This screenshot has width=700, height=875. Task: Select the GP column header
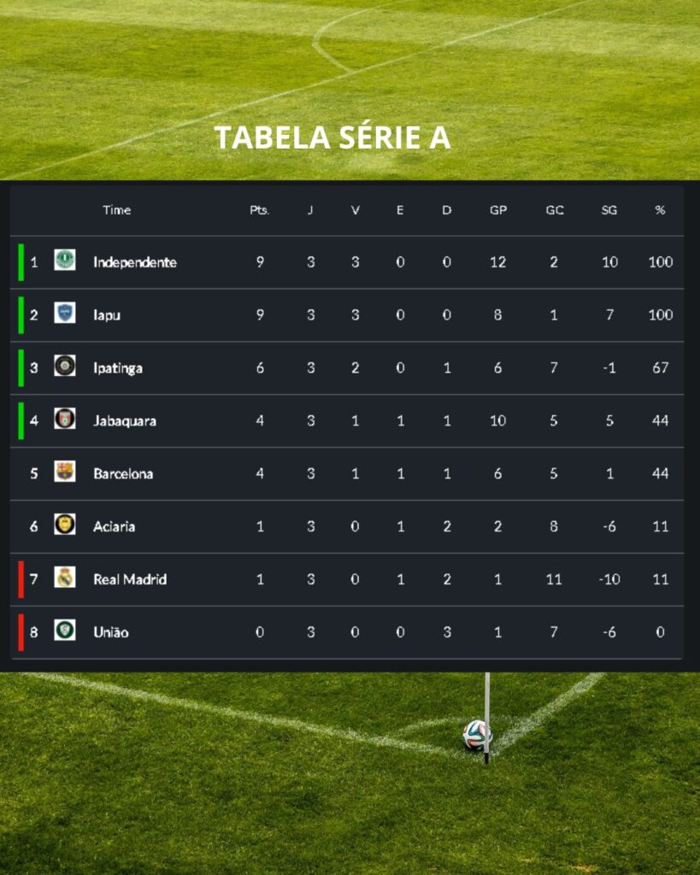(498, 210)
